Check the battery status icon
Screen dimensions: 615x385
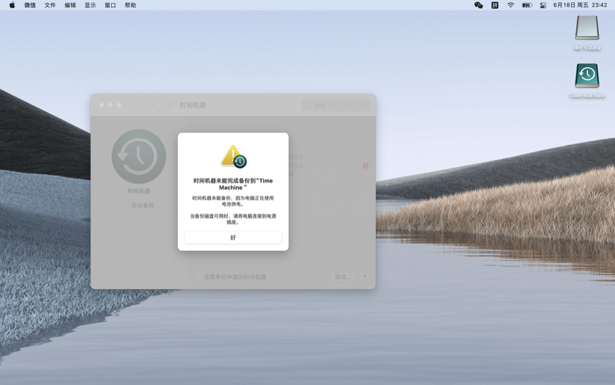pyautogui.click(x=527, y=5)
